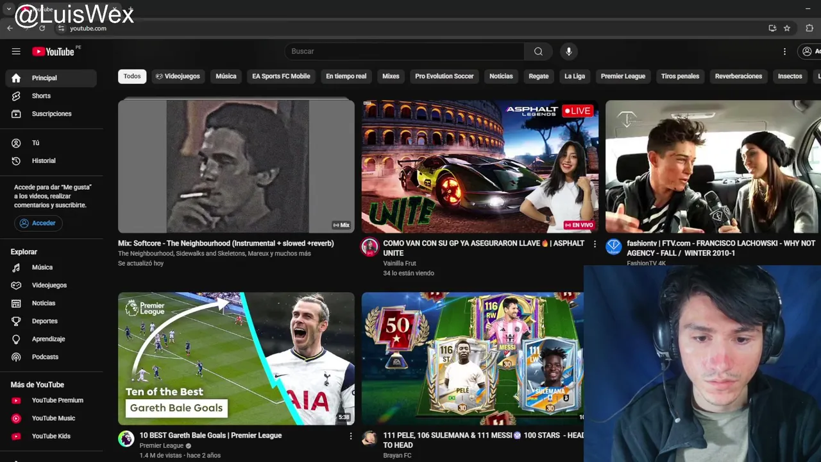Image resolution: width=821 pixels, height=462 pixels.
Task: Open YouTube Kids link
Action: click(x=51, y=436)
